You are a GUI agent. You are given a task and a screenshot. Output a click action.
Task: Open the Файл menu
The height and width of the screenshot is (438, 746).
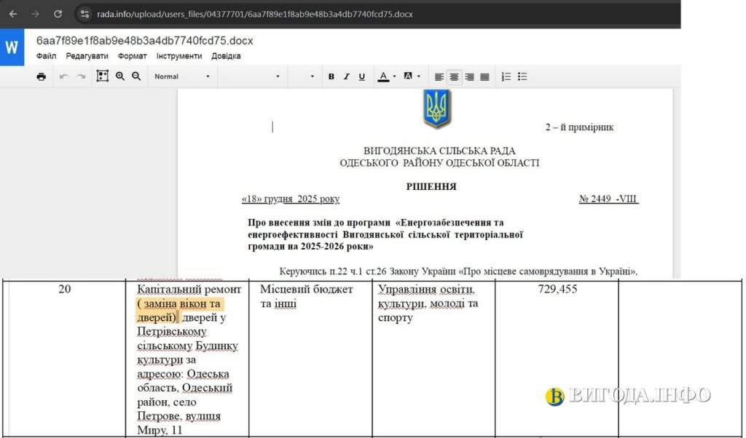pos(46,56)
